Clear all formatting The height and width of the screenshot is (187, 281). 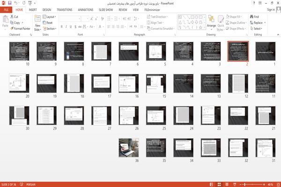click(102, 19)
